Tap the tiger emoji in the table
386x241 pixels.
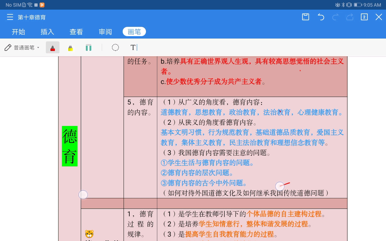(89, 234)
